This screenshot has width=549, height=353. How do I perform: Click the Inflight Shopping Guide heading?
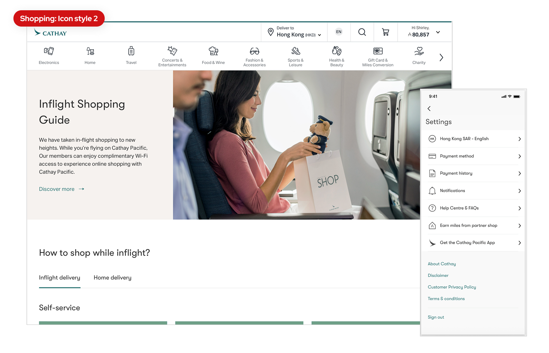point(82,112)
